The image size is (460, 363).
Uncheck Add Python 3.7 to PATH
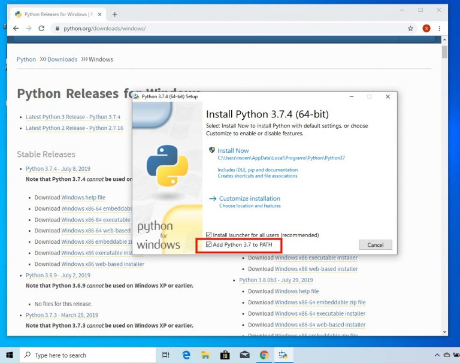coord(208,244)
